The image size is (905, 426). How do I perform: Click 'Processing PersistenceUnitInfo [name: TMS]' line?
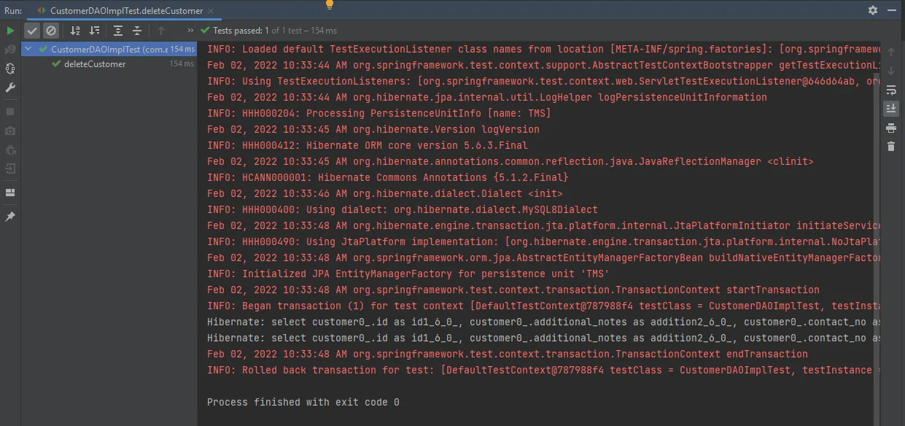coord(379,113)
